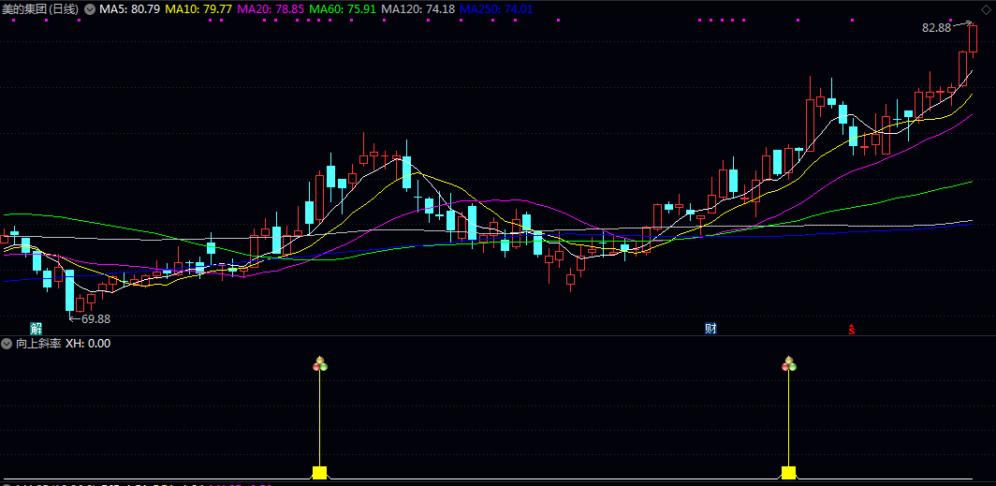Click the second tri-color signal ball icon
The height and width of the screenshot is (486, 996).
click(x=788, y=364)
